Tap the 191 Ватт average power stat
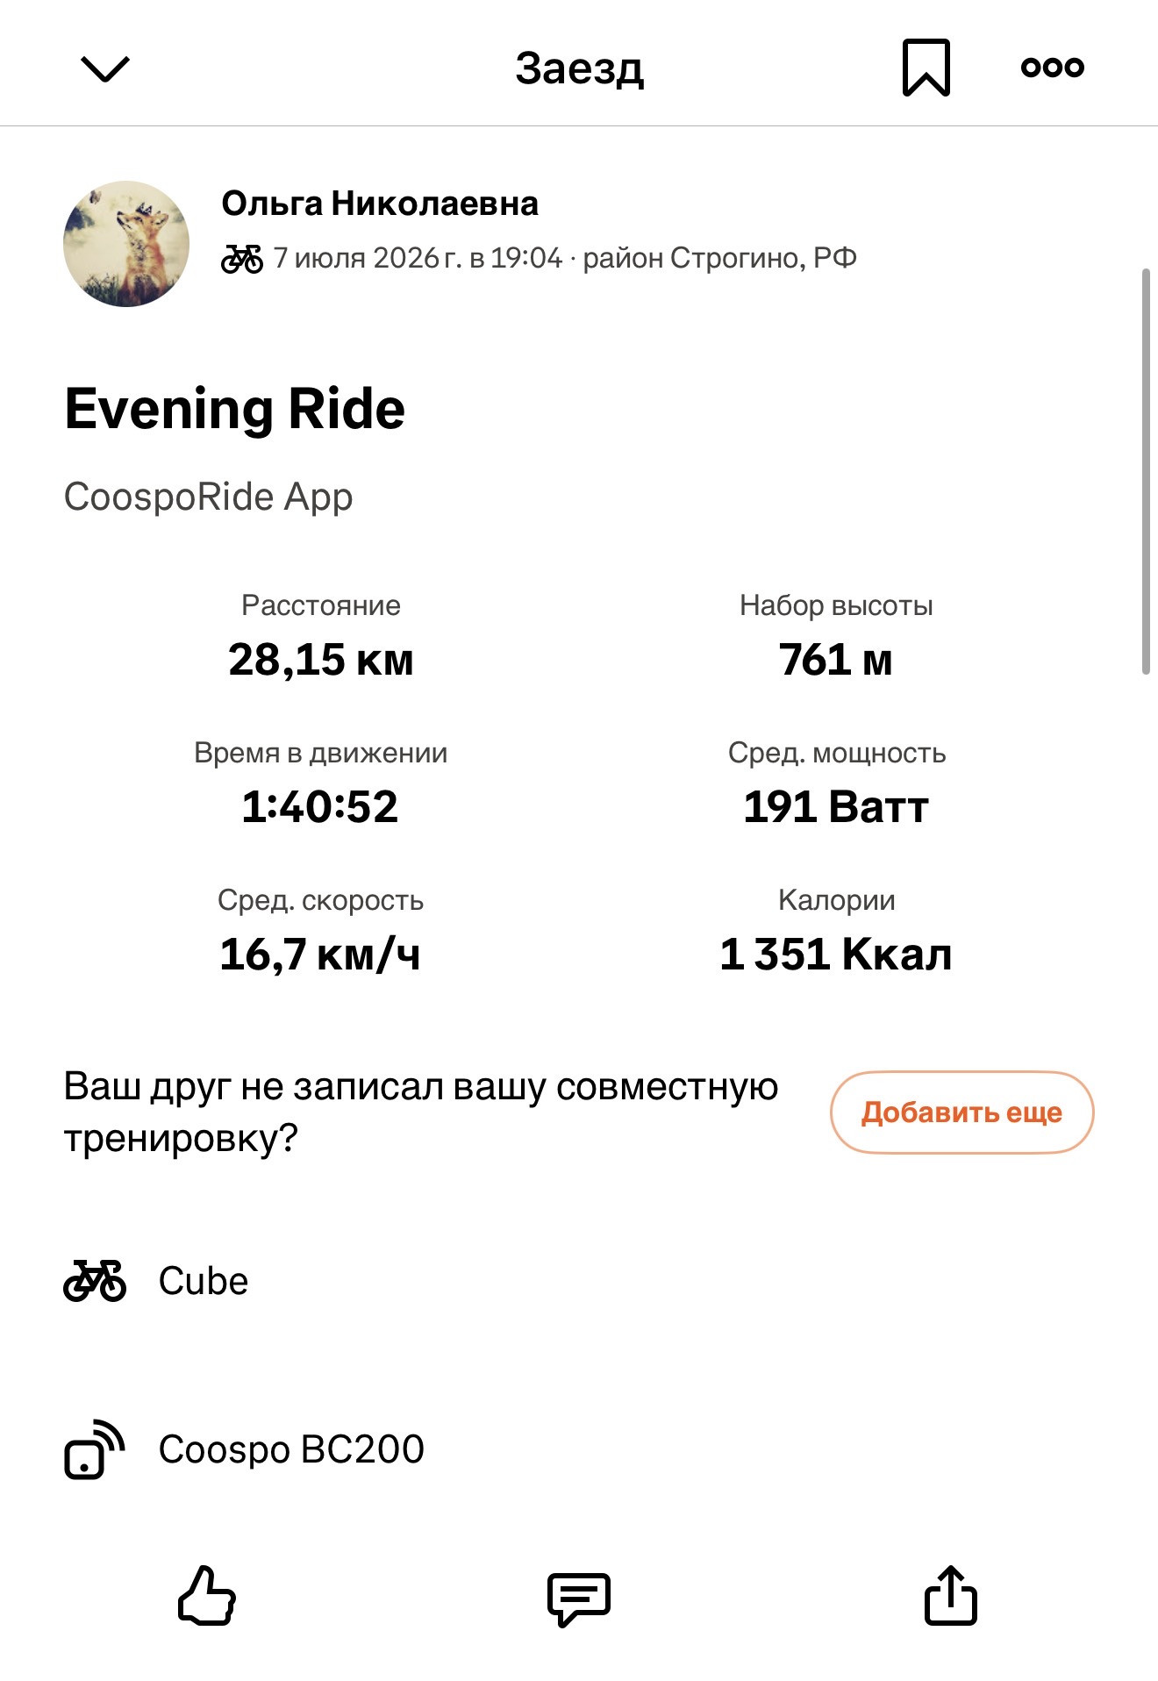 (836, 806)
